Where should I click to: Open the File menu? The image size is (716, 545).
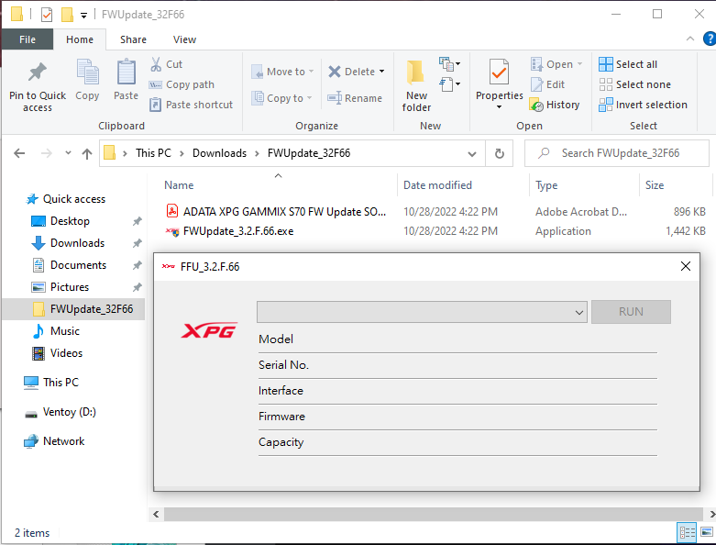(28, 39)
